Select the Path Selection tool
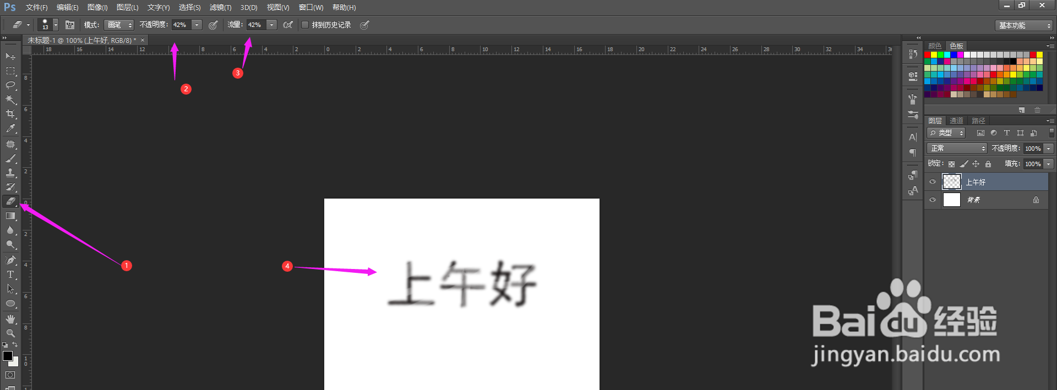Screen dimensions: 1057x390 point(10,289)
